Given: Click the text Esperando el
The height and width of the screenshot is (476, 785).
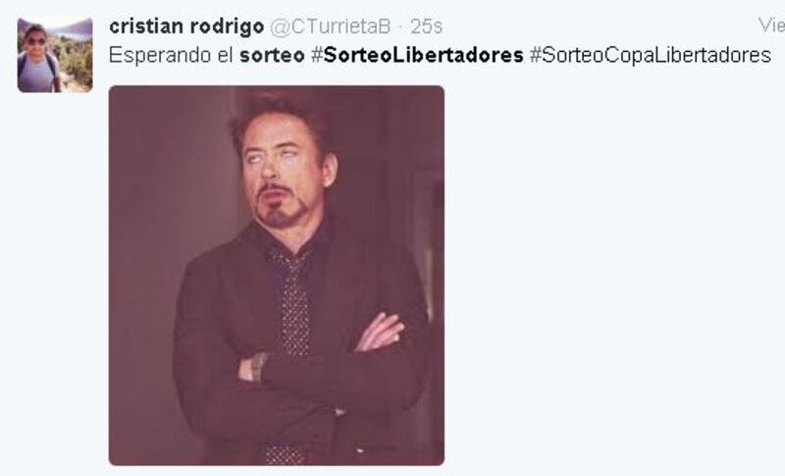Looking at the screenshot, I should pyautogui.click(x=171, y=55).
